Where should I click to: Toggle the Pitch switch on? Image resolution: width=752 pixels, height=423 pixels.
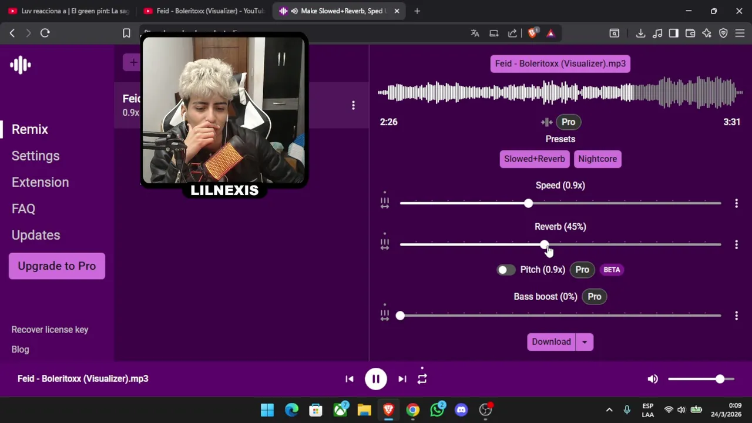click(x=505, y=270)
